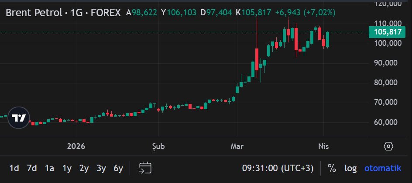The image size is (412, 183).
Task: Switch to the 7d time range
Action: click(x=31, y=168)
